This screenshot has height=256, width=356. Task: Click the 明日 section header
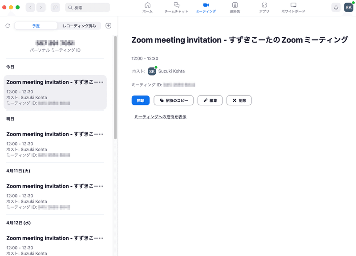click(x=10, y=119)
